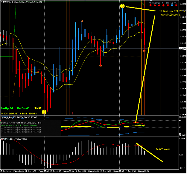
Task: Click the 0.0169 MACD scale value
Action: pyautogui.click(x=182, y=139)
